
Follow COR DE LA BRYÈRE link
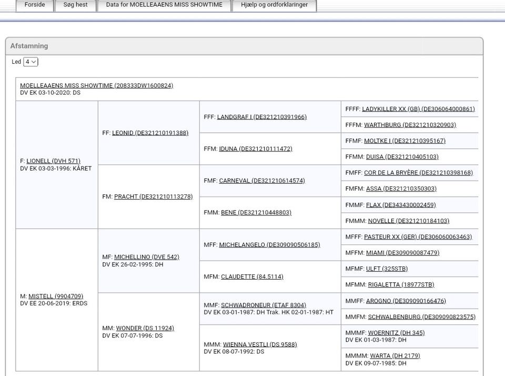[418, 173]
